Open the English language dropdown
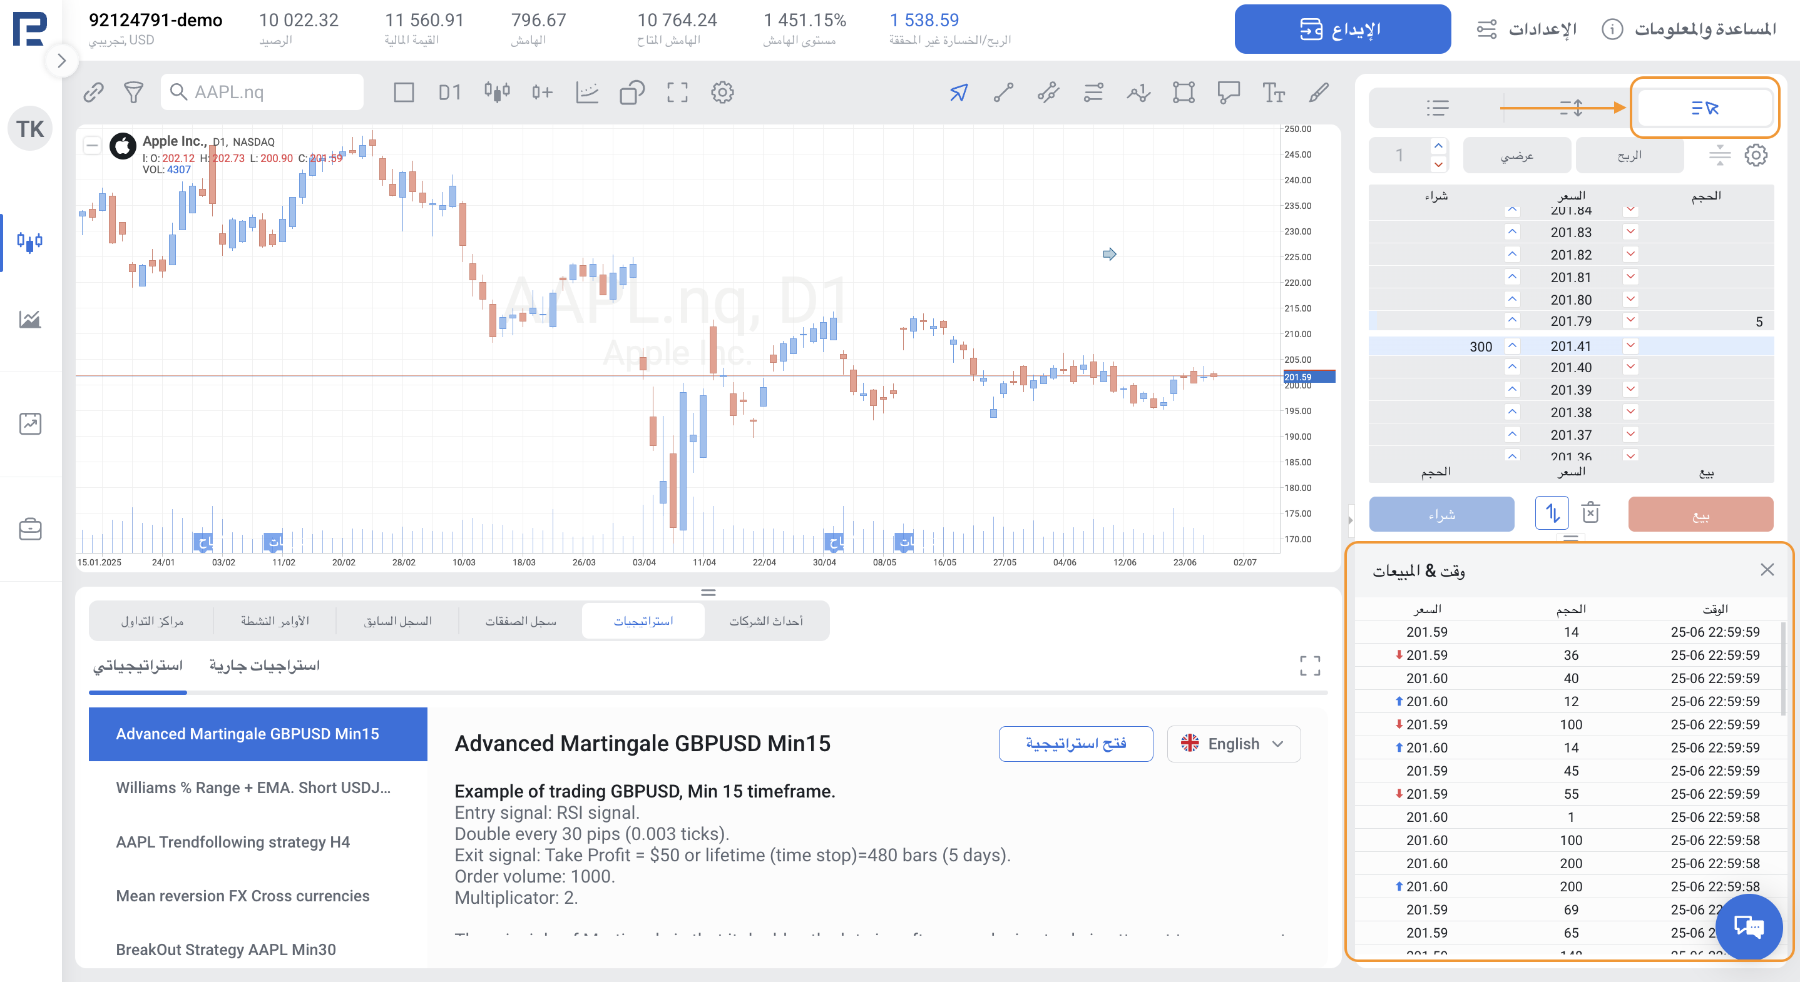Viewport: 1800px width, 982px height. (x=1234, y=744)
